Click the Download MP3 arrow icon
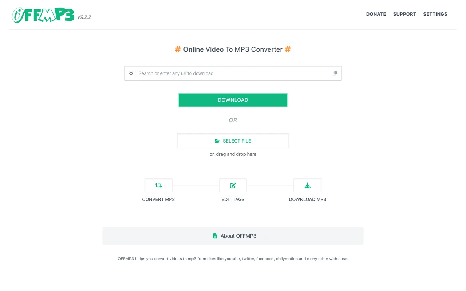The image size is (466, 291). click(x=308, y=186)
